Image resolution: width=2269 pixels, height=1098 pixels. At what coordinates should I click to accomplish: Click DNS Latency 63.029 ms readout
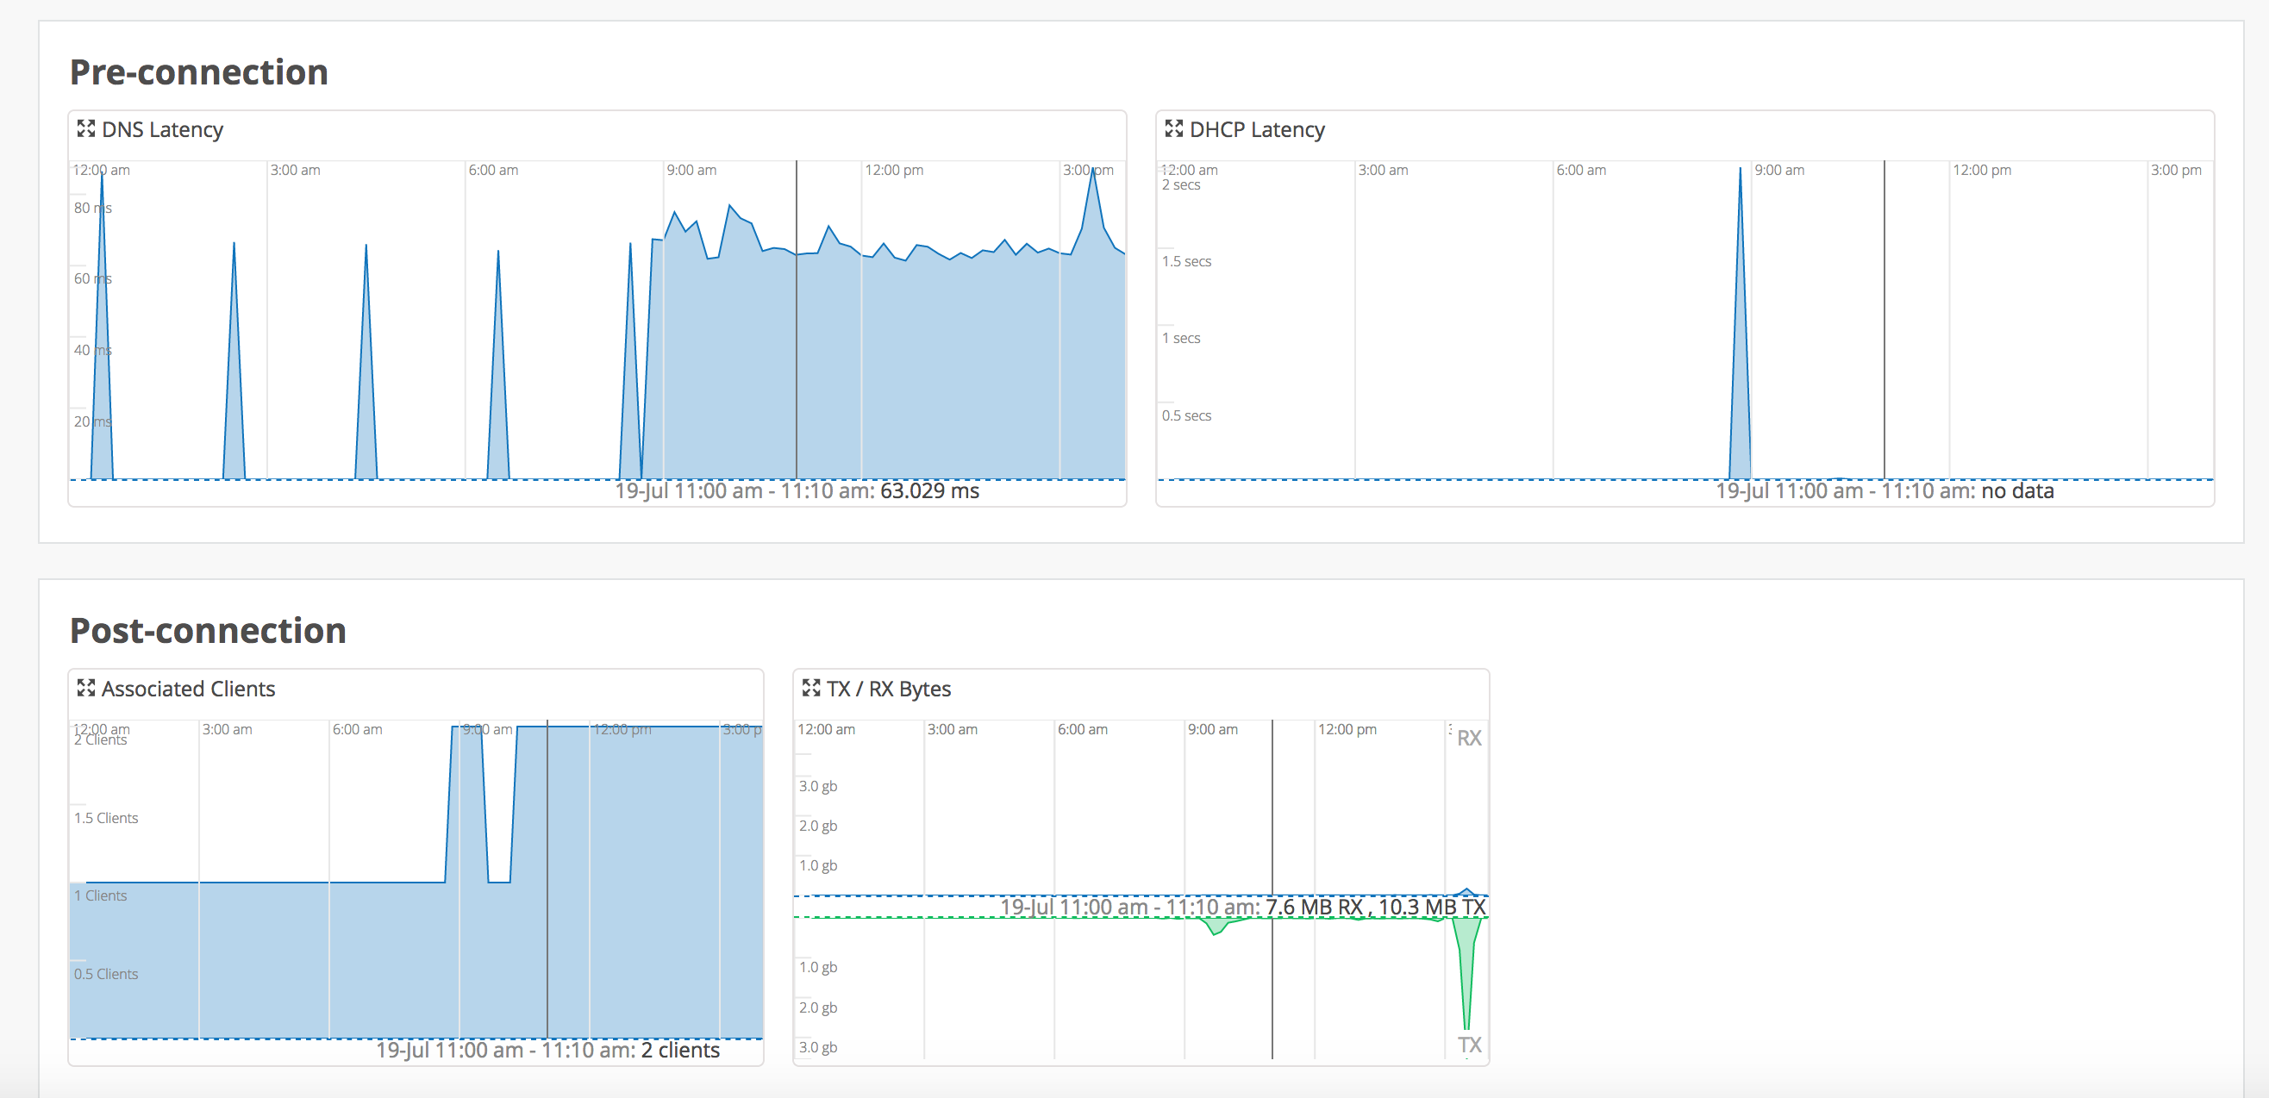[x=929, y=491]
